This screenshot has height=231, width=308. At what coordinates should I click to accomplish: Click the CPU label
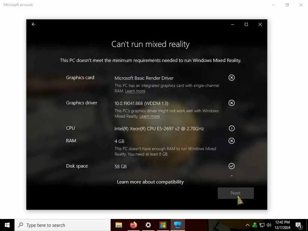coord(70,128)
